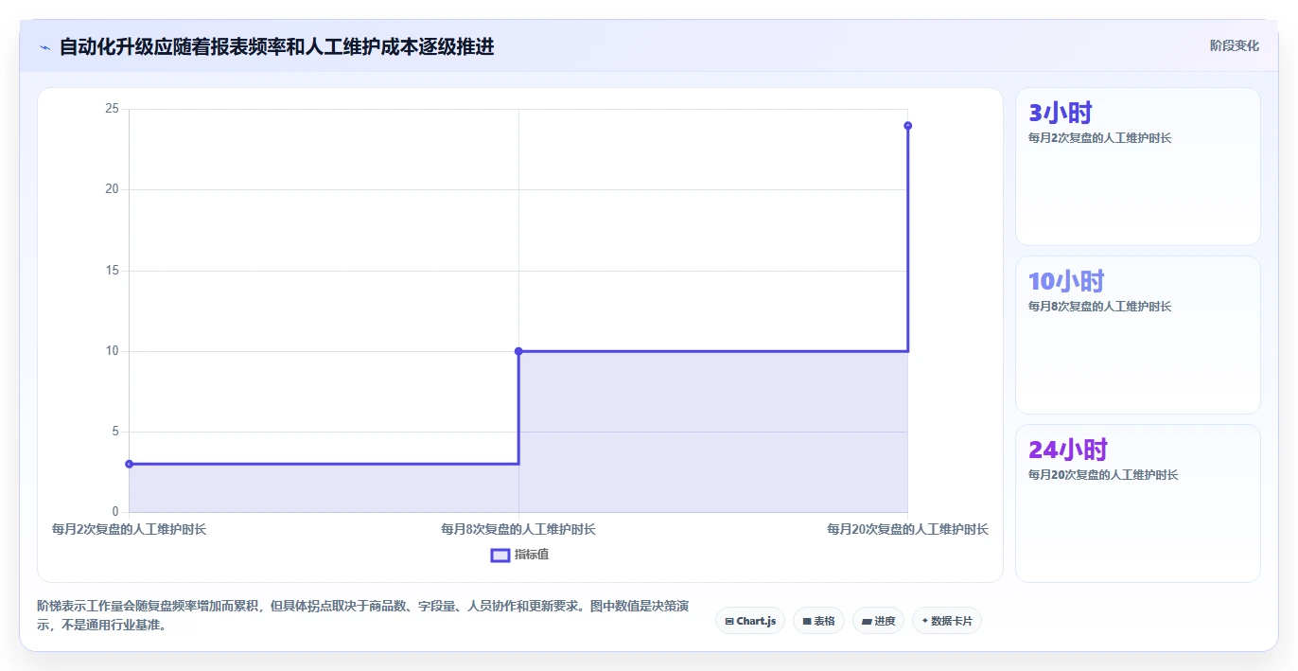The width and height of the screenshot is (1298, 671).
Task: Click y-axis value 15
Action: pos(112,271)
